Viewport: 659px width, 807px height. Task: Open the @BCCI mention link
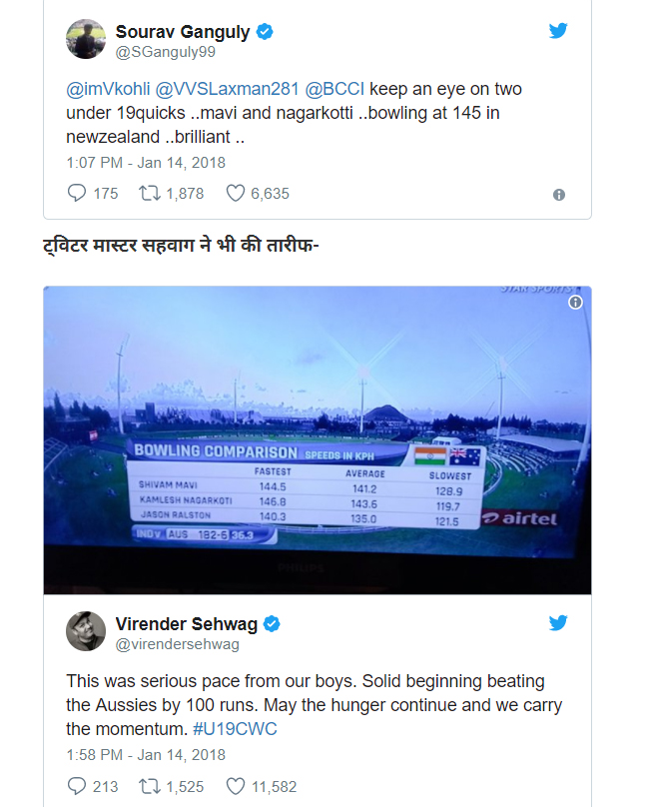pyautogui.click(x=334, y=89)
